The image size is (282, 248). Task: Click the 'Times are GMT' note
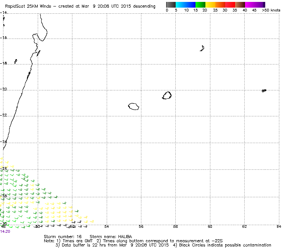(x=78, y=241)
